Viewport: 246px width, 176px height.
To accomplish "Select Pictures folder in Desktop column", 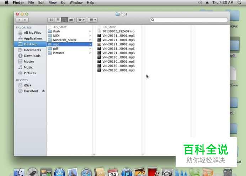I will point(70,53).
